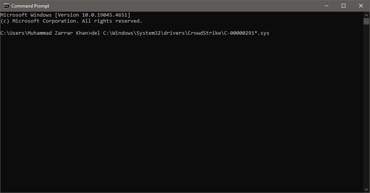370x193 pixels.
Task: Click the "C:\Users" prompt start
Action: pos(12,33)
